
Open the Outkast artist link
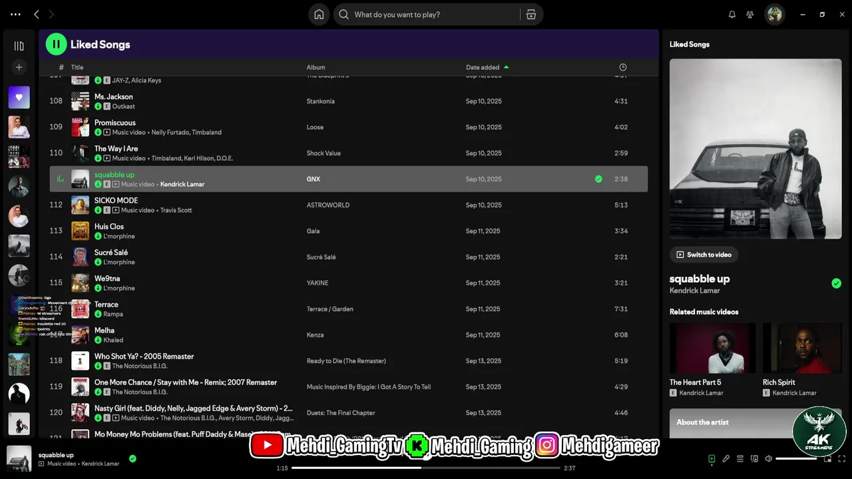123,106
